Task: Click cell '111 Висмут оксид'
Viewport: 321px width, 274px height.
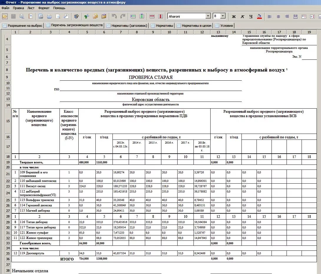Action: (39, 186)
